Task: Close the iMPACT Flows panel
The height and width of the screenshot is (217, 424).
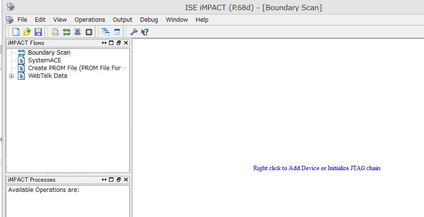Action: (126, 43)
